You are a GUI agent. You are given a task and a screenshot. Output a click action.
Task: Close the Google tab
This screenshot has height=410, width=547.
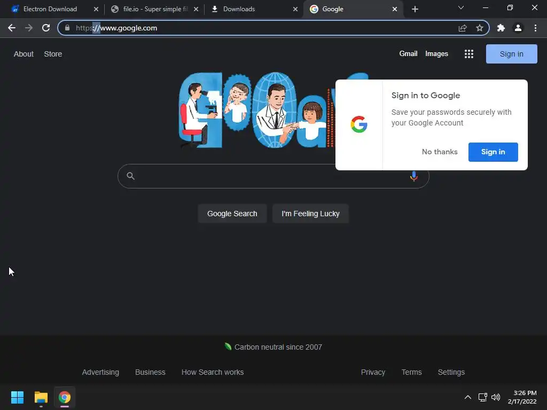395,9
